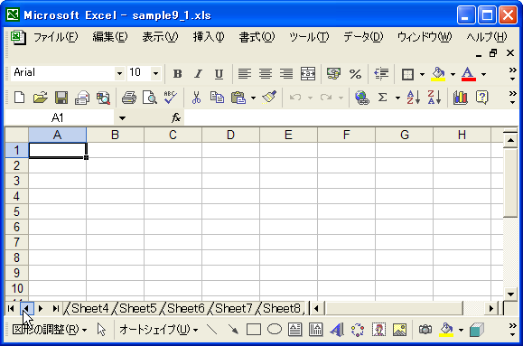
Task: Open the 書式 menu
Action: tap(257, 37)
